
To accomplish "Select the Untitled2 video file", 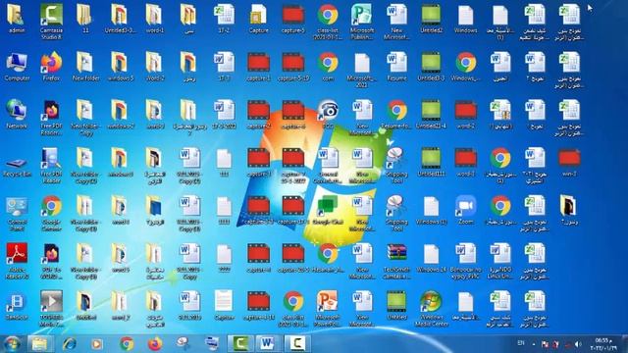I will [432, 19].
